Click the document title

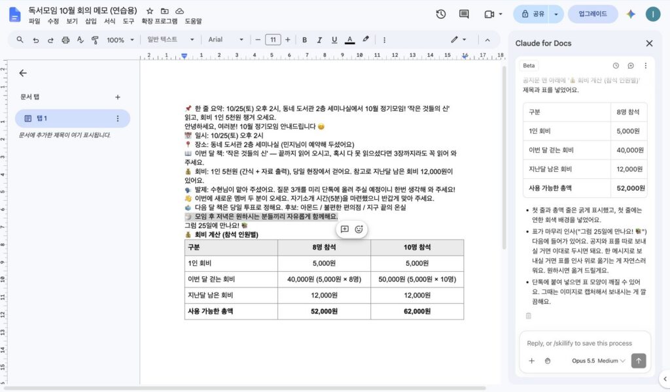coord(82,10)
